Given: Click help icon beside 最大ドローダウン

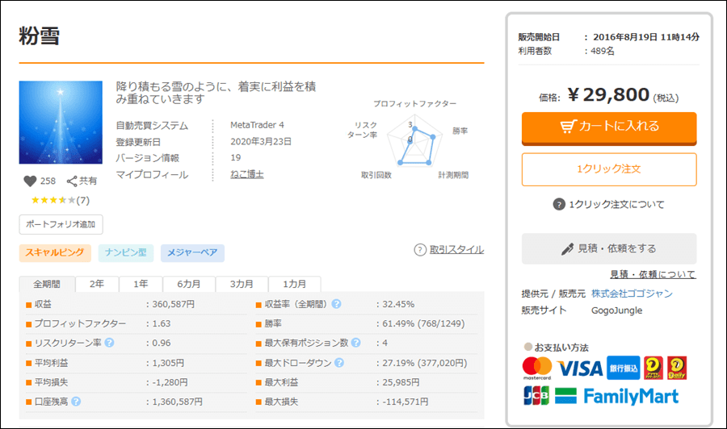Looking at the screenshot, I should coord(336,363).
